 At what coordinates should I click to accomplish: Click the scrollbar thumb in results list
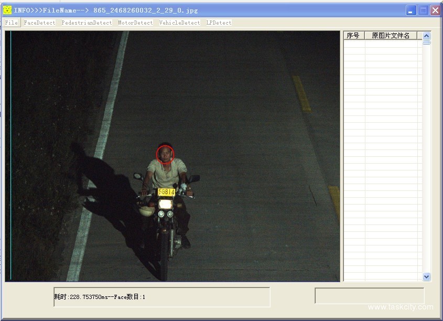pyautogui.click(x=426, y=42)
